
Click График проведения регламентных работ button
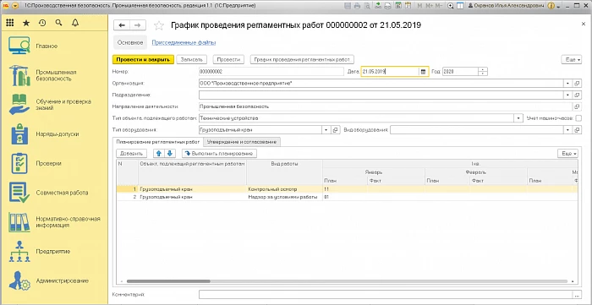pyautogui.click(x=302, y=60)
